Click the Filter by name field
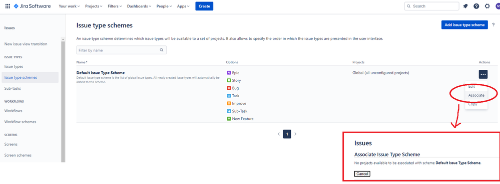500x184 pixels. (122, 50)
